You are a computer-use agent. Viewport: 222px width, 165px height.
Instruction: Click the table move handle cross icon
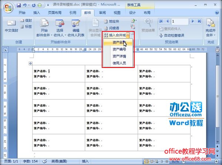[30, 63]
